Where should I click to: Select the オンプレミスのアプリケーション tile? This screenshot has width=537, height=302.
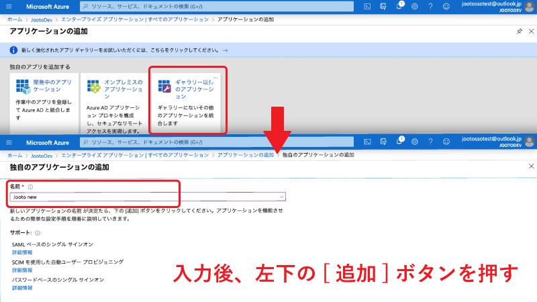point(115,103)
